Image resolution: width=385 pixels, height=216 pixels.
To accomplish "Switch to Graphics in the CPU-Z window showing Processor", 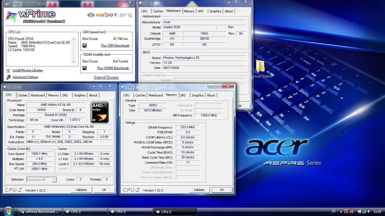I will click(80, 95).
